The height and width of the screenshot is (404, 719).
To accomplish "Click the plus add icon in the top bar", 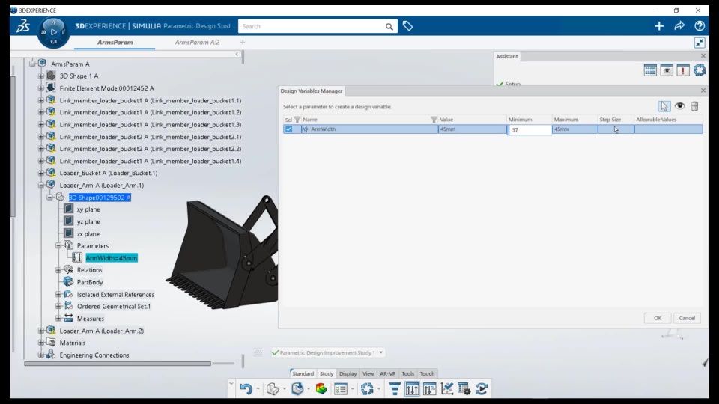I will pyautogui.click(x=659, y=26).
